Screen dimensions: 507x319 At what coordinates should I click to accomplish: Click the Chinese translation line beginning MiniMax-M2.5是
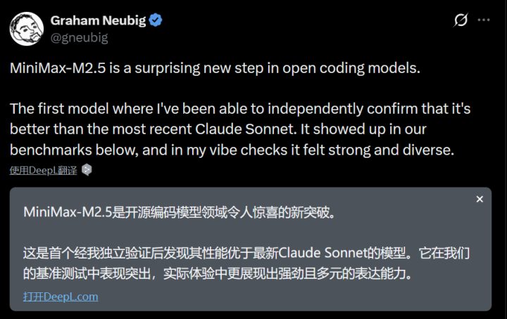pyautogui.click(x=177, y=212)
